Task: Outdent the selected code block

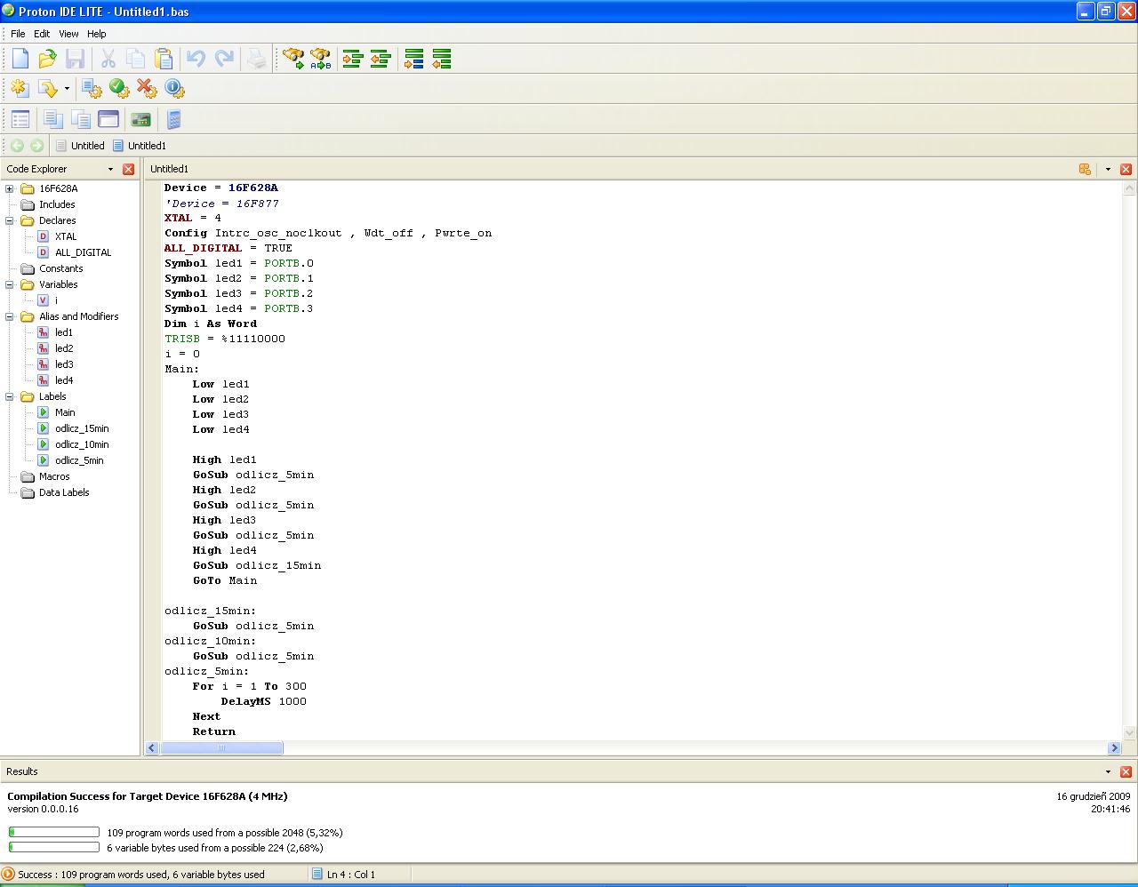Action: tap(381, 59)
